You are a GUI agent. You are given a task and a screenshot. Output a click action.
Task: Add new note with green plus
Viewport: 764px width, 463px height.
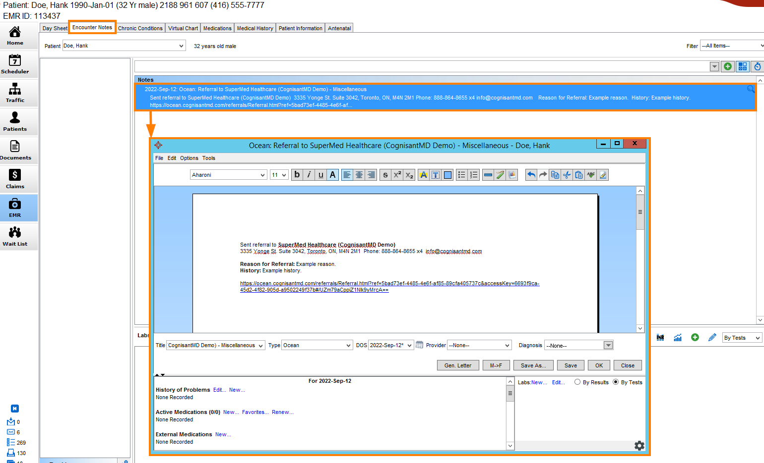point(728,66)
